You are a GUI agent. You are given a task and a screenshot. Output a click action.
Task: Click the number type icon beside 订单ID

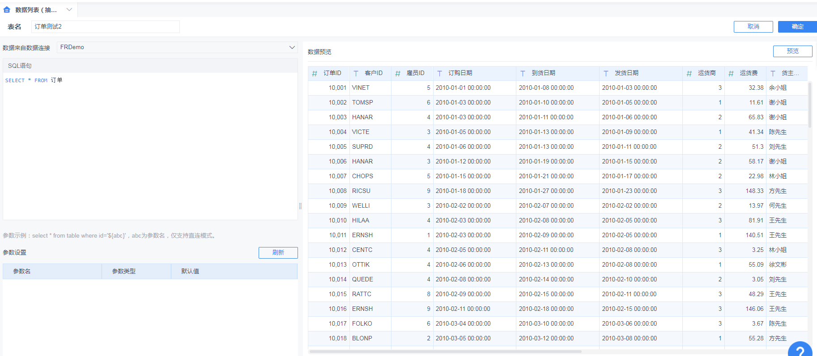315,73
